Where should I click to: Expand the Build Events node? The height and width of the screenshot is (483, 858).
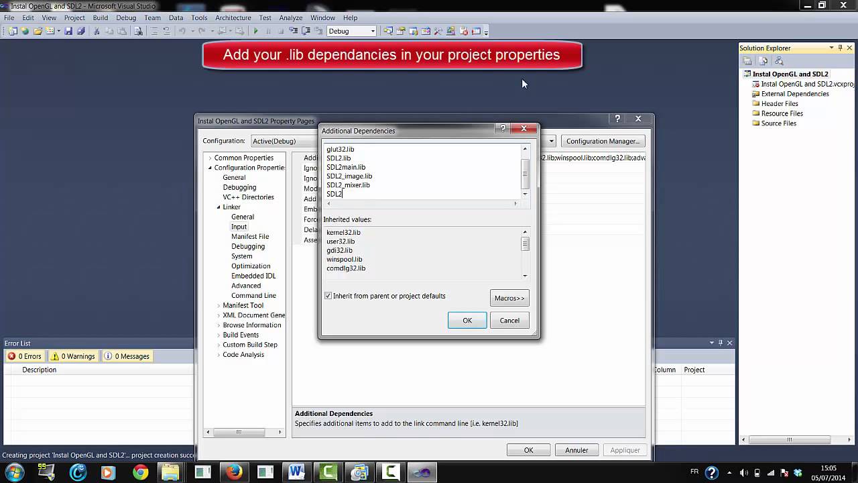[219, 335]
